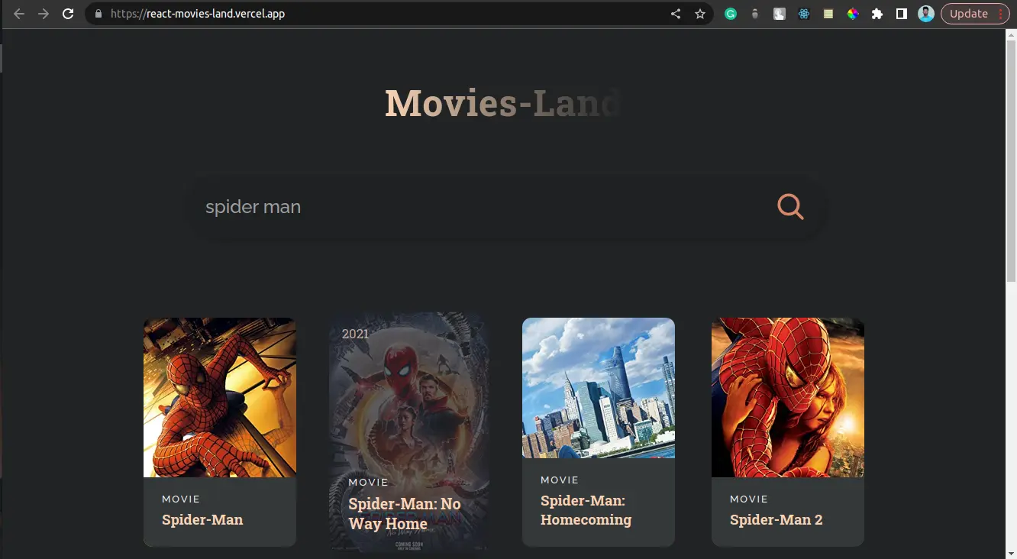Click the vertical page scrollbar thumb

click(x=1011, y=160)
